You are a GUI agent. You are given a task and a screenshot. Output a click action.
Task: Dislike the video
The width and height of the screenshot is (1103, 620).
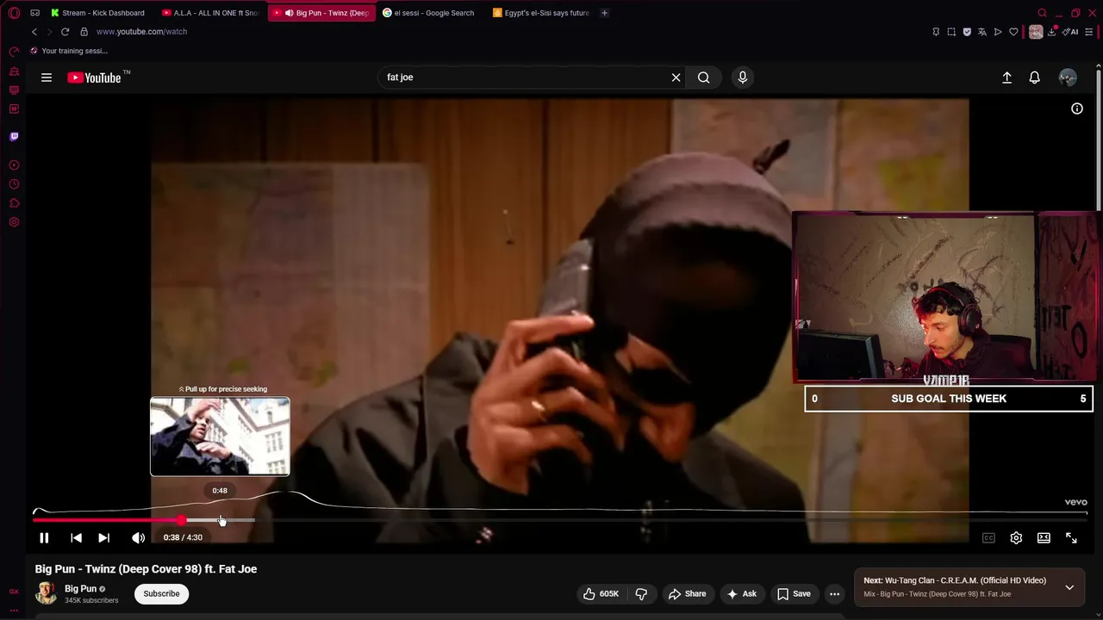pos(641,593)
